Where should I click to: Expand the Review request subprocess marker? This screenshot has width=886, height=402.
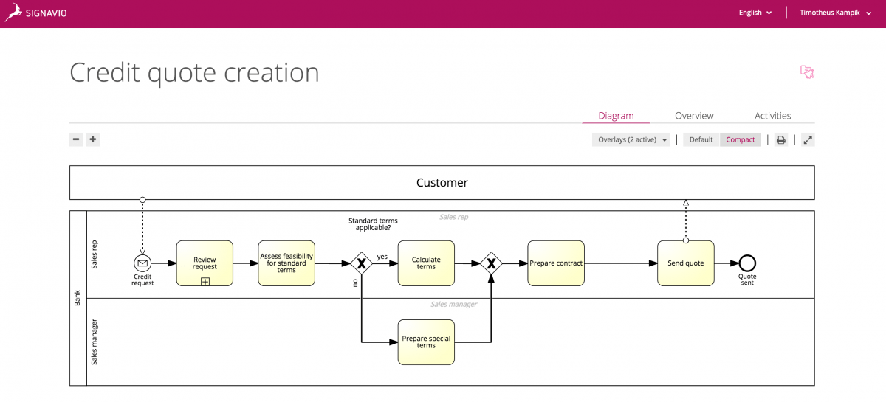[x=205, y=281]
